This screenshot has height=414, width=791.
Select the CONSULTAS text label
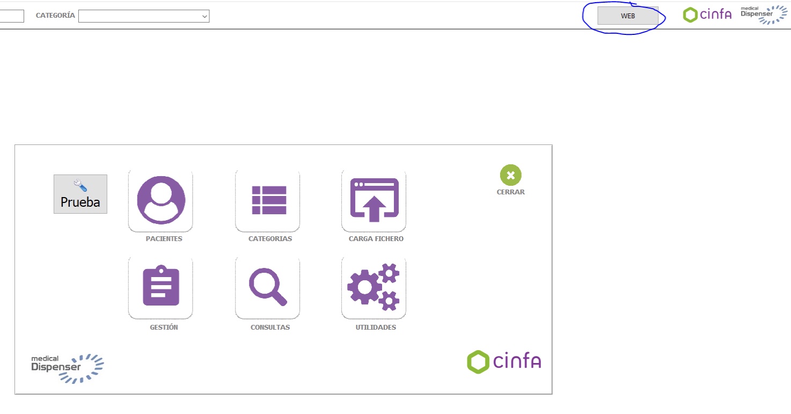[270, 328]
